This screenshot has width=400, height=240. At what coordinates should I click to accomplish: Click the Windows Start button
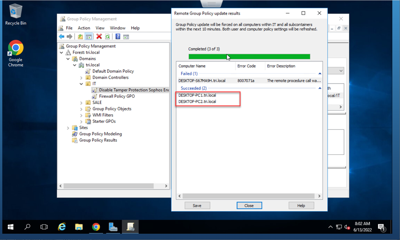pos(10,227)
